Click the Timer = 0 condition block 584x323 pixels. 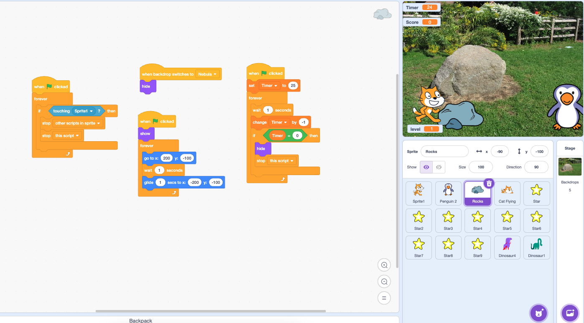[285, 135]
